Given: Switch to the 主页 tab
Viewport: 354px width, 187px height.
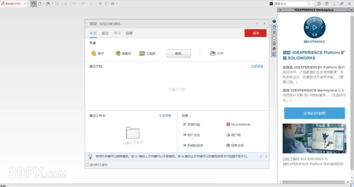Looking at the screenshot, I should (93, 33).
